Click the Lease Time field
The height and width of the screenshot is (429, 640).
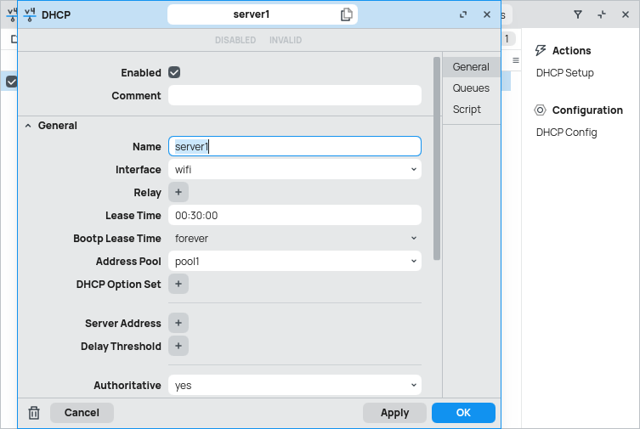click(x=295, y=215)
